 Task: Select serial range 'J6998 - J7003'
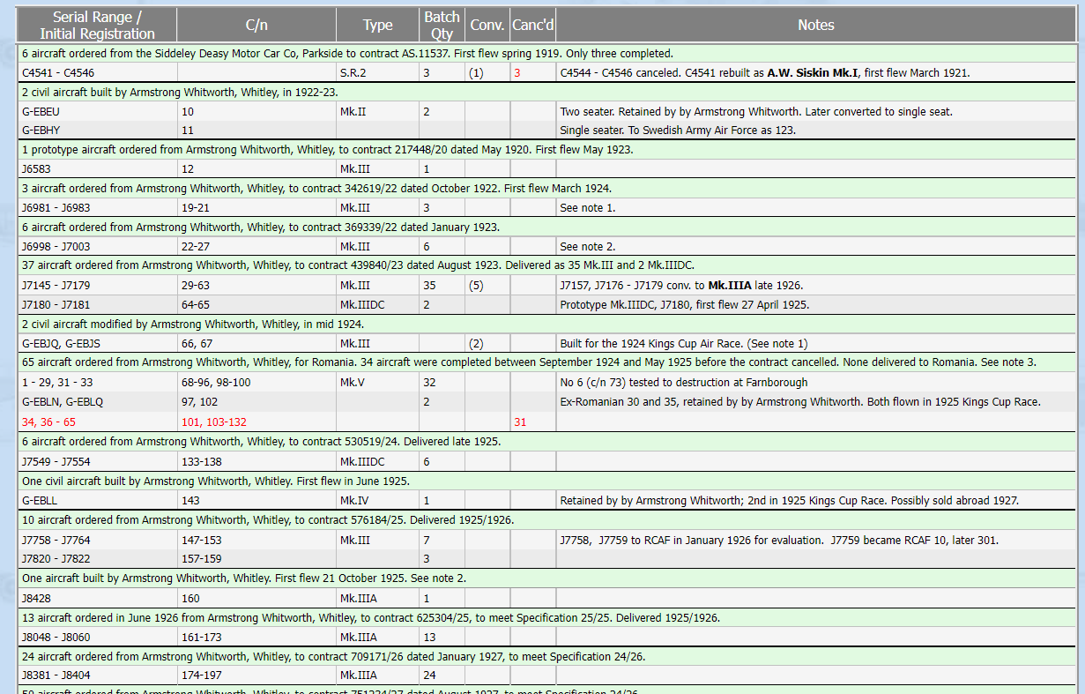(x=98, y=247)
